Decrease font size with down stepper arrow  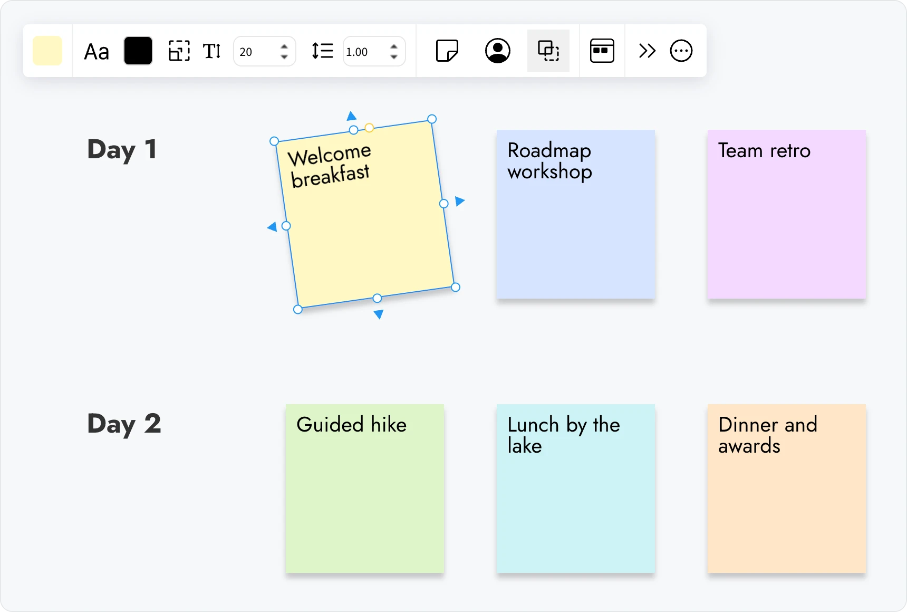tap(284, 57)
